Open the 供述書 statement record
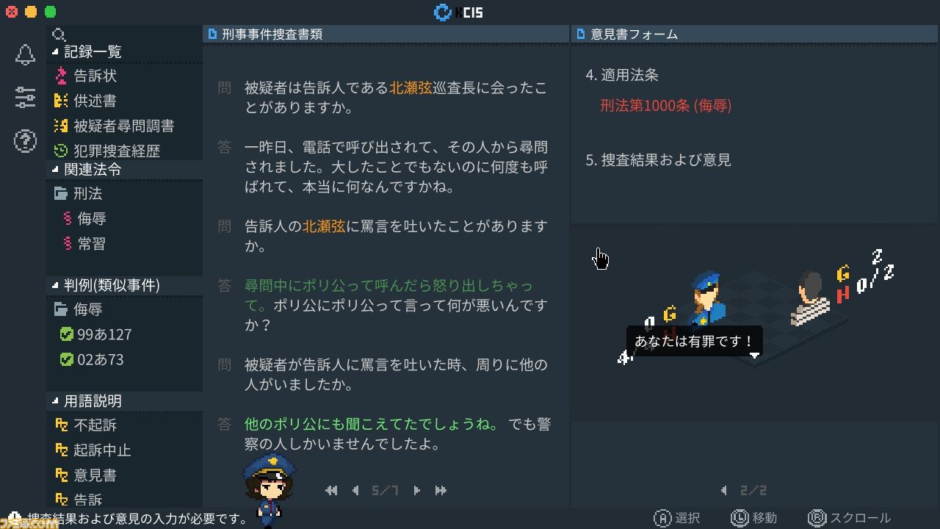 click(85, 101)
